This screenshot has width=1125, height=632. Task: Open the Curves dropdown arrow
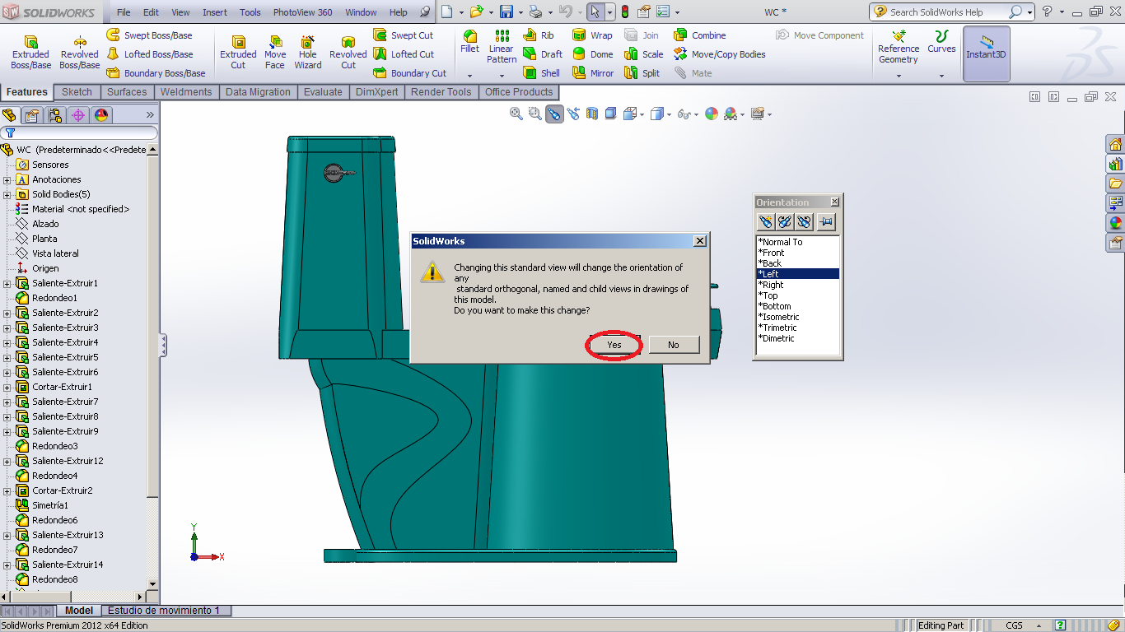(x=941, y=76)
